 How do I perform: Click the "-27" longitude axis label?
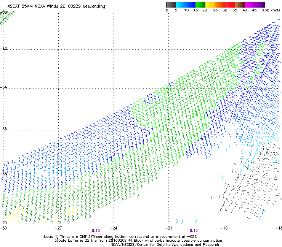(58, 228)
